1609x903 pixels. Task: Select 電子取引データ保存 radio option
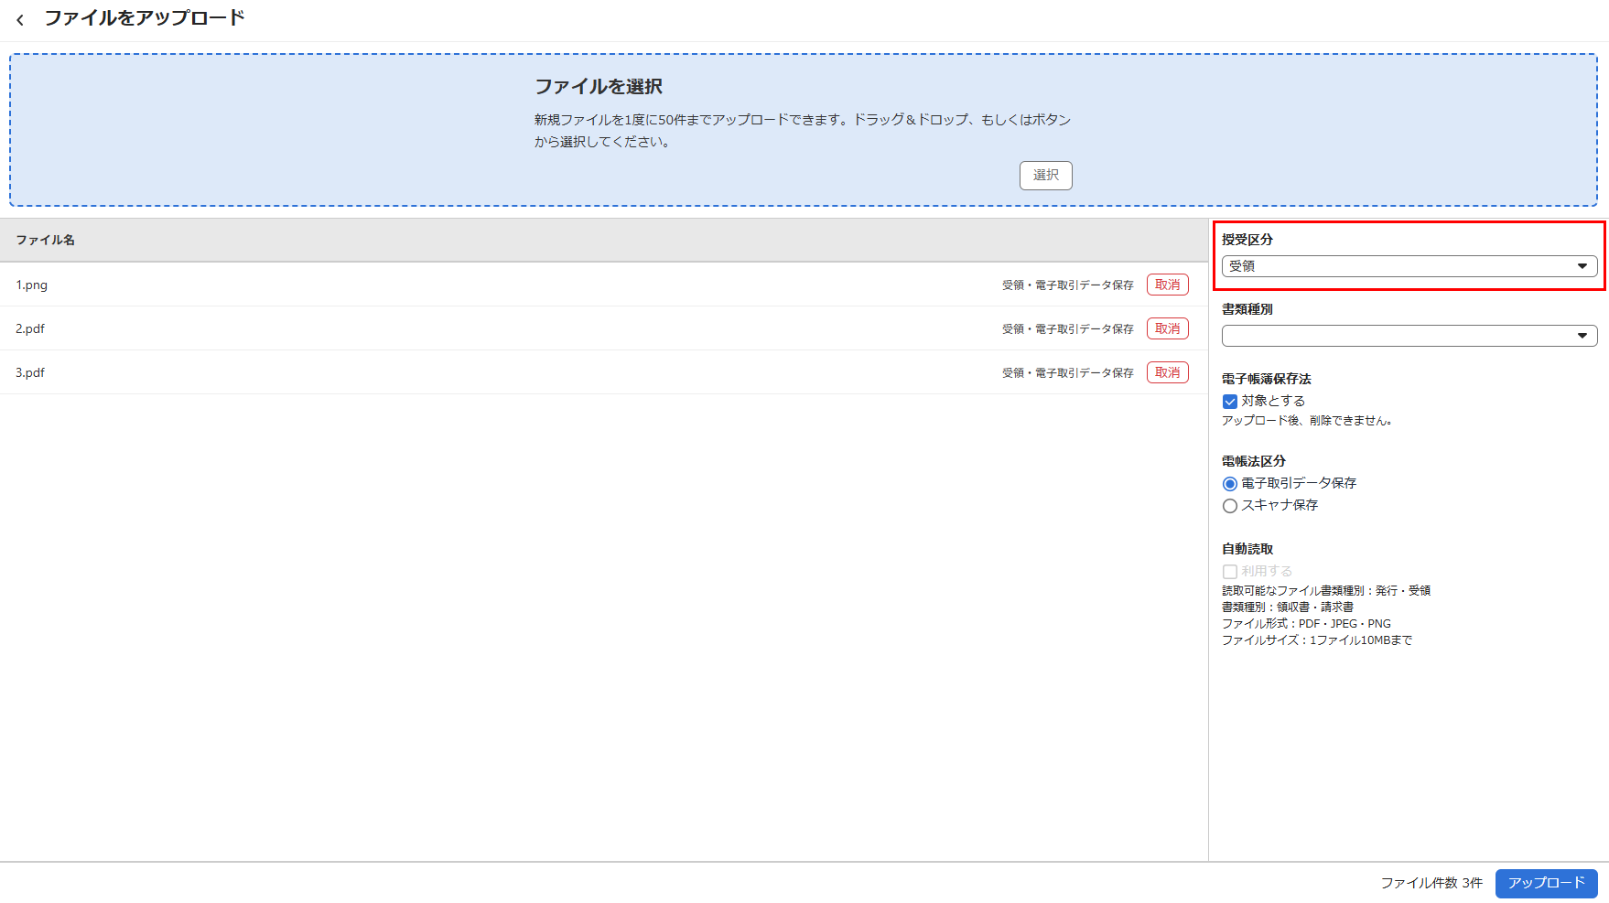1230,484
